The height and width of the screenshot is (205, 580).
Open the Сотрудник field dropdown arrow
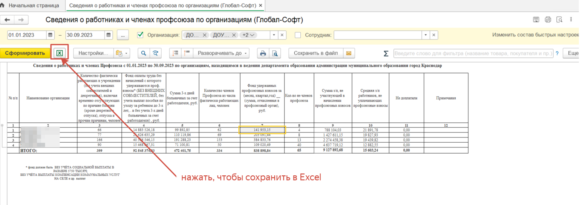pos(426,35)
